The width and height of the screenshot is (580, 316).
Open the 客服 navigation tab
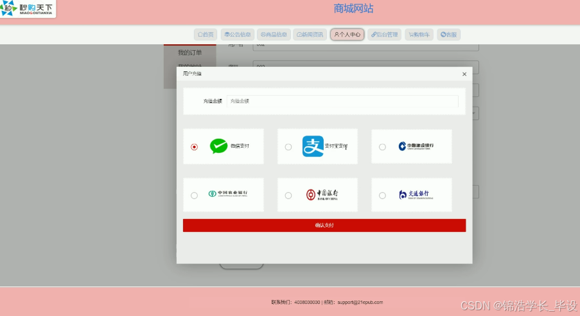448,35
